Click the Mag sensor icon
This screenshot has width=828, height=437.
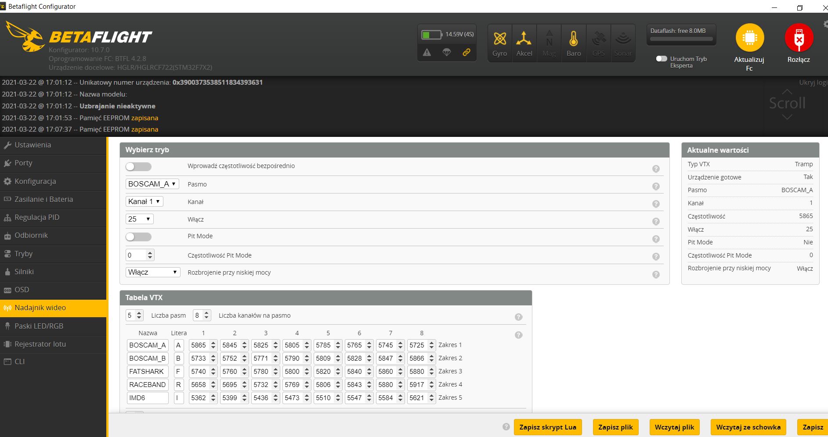(x=549, y=39)
